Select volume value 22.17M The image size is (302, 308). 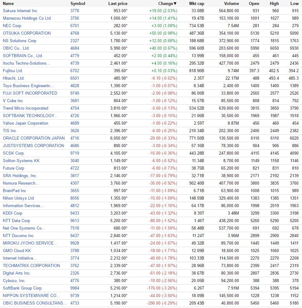232,78
